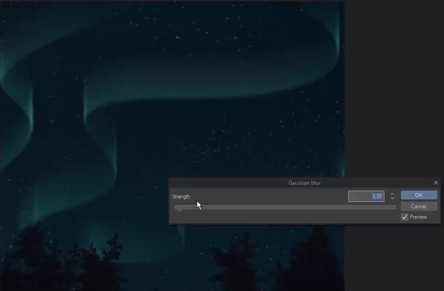Click the Gaussian blur title bar
Screen dimensions: 444x291
304,183
